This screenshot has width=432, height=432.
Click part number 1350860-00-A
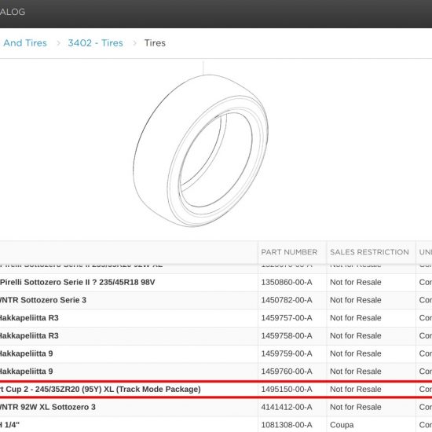(x=287, y=283)
